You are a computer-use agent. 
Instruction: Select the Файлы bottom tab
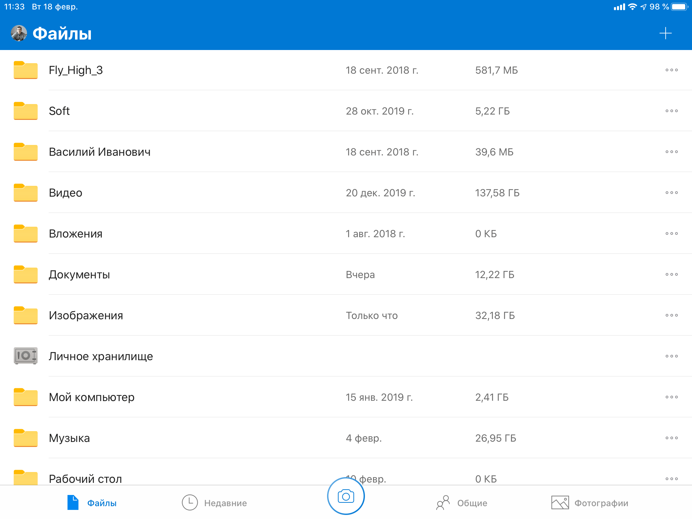click(x=92, y=503)
